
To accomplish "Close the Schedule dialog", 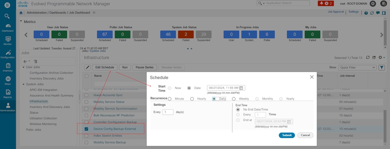I will coord(312,77).
